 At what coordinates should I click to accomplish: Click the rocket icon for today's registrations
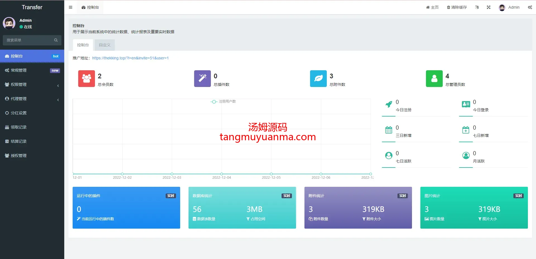389,105
